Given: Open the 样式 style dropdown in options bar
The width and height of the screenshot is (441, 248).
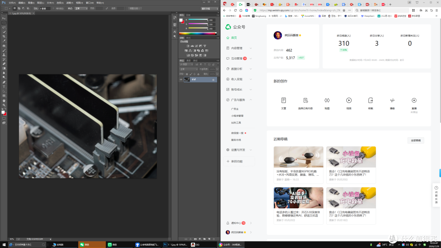Looking at the screenshot, I should pyautogui.click(x=81, y=9).
